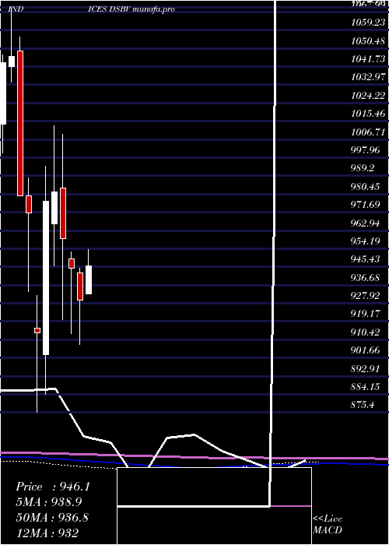The image size is (389, 545).
Task: Click the 901.66 price axis label
Action: pos(366,350)
